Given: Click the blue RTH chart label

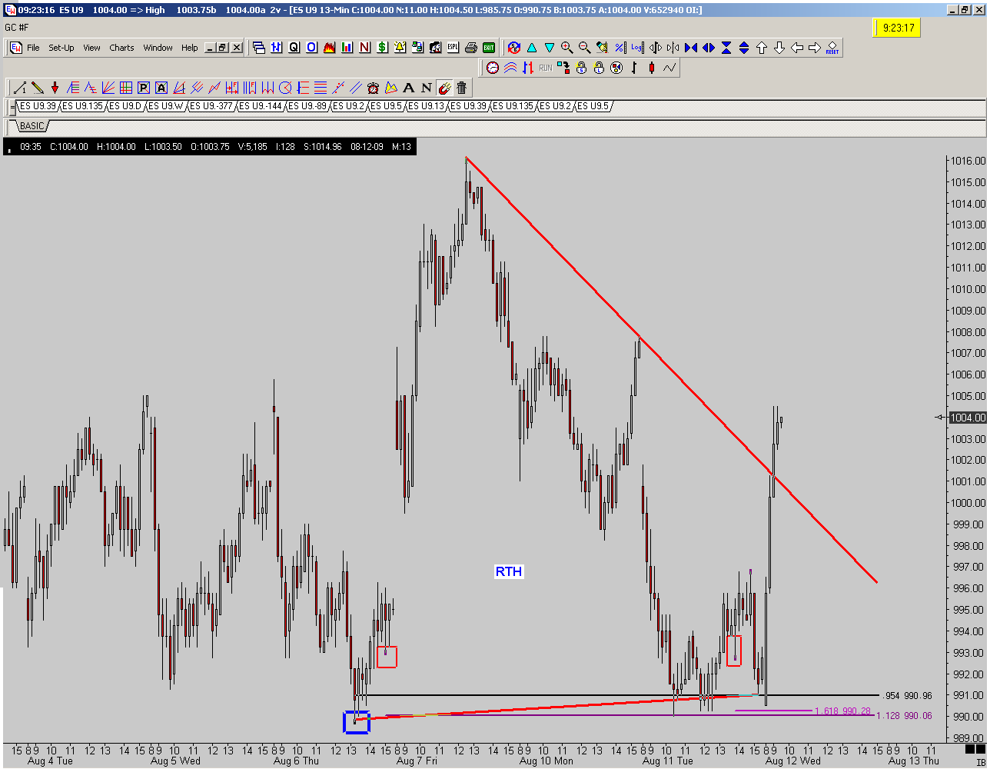Looking at the screenshot, I should pyautogui.click(x=509, y=571).
